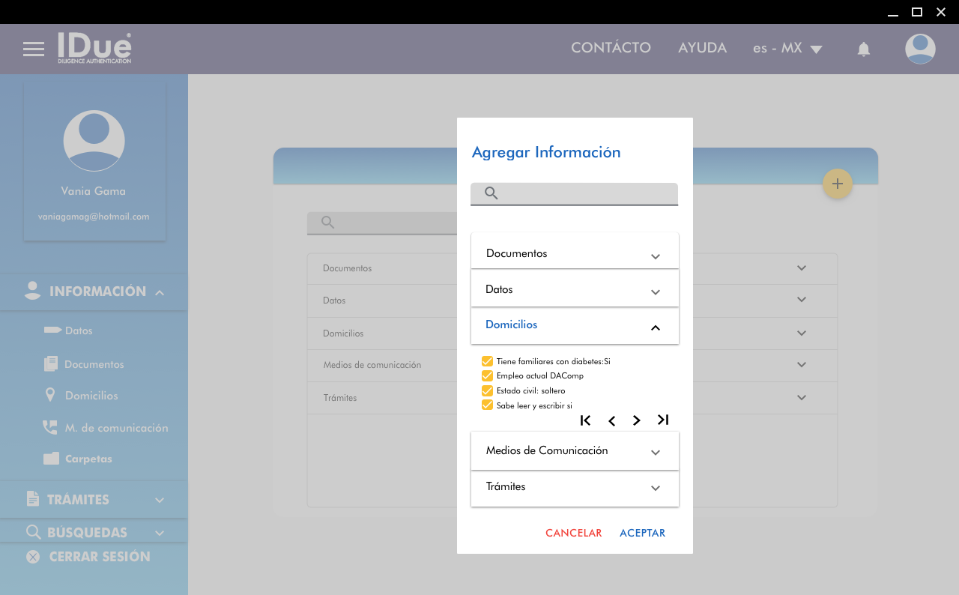Go to previous page arrow
This screenshot has height=595, width=959.
click(x=611, y=420)
